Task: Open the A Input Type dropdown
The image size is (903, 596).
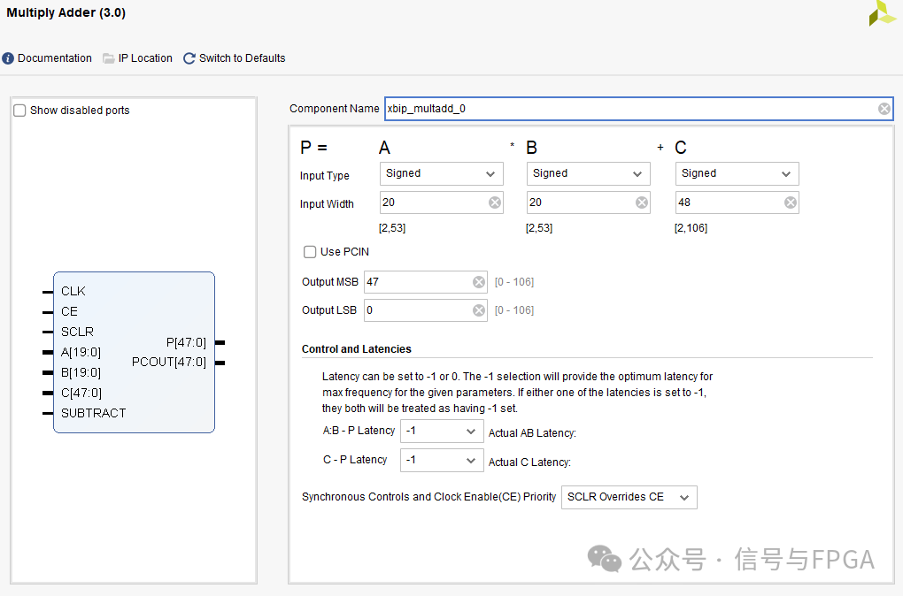Action: pos(441,173)
